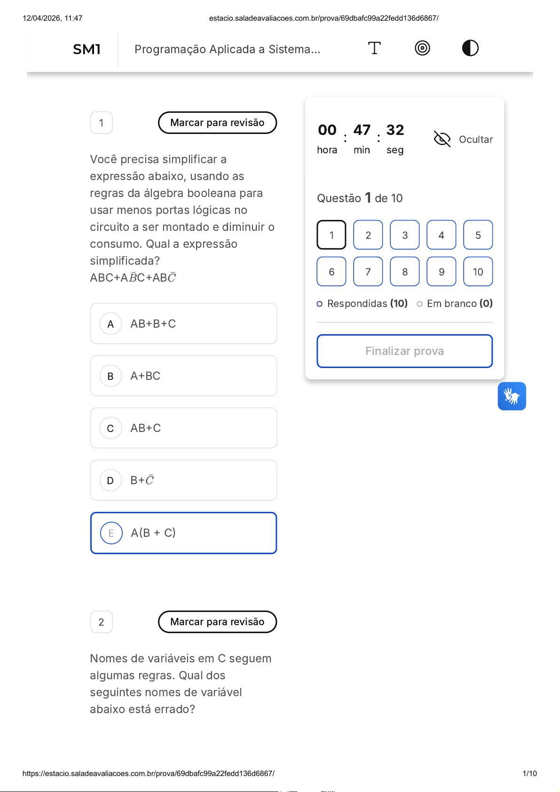Open the sign language accessibility widget
Viewport: 560px width, 792px height.
point(512,396)
